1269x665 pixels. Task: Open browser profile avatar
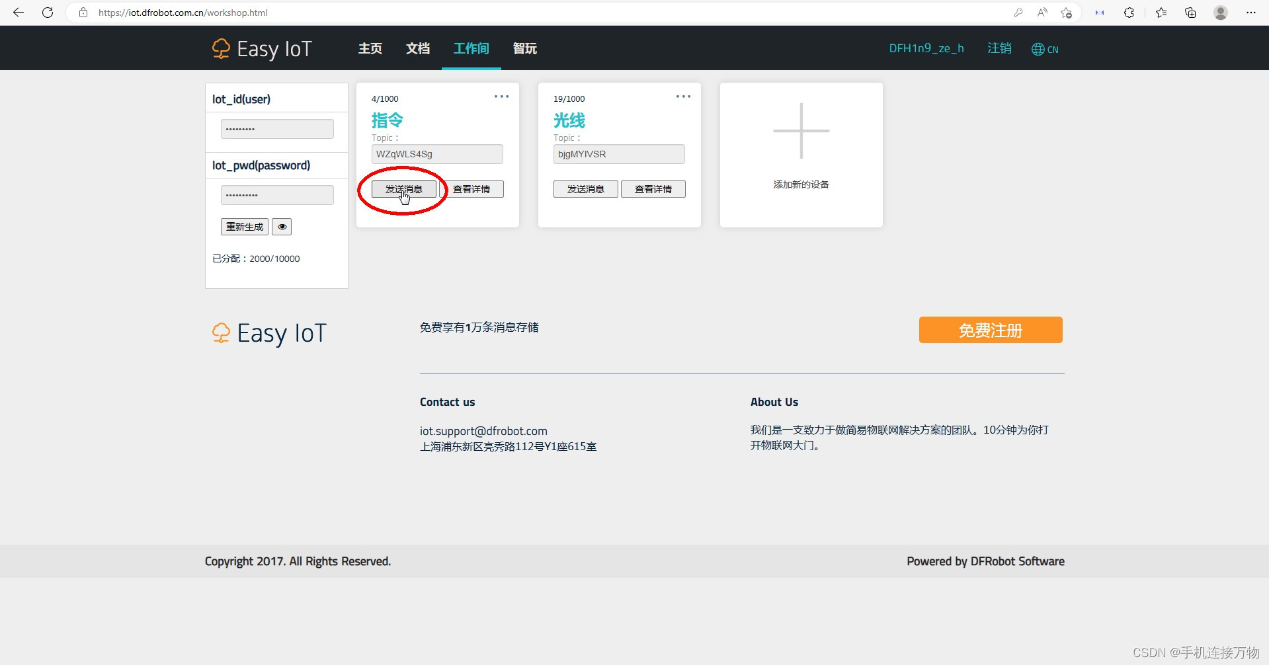[x=1221, y=13]
